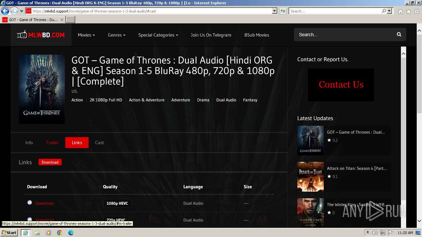Image resolution: width=422 pixels, height=237 pixels.
Task: Click the Contact Us banner
Action: click(341, 85)
